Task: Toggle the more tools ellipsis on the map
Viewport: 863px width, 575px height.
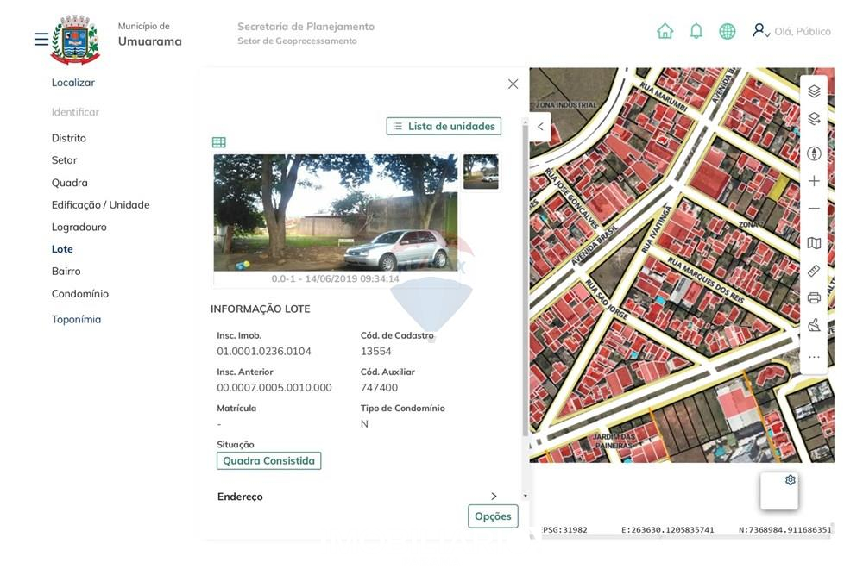Action: pyautogui.click(x=813, y=355)
